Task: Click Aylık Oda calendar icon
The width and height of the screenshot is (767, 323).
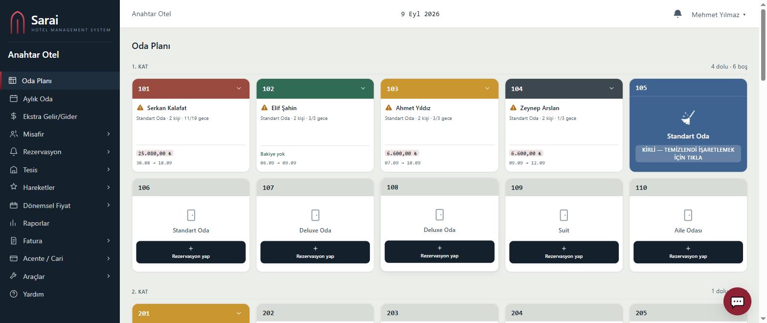Action: click(14, 98)
